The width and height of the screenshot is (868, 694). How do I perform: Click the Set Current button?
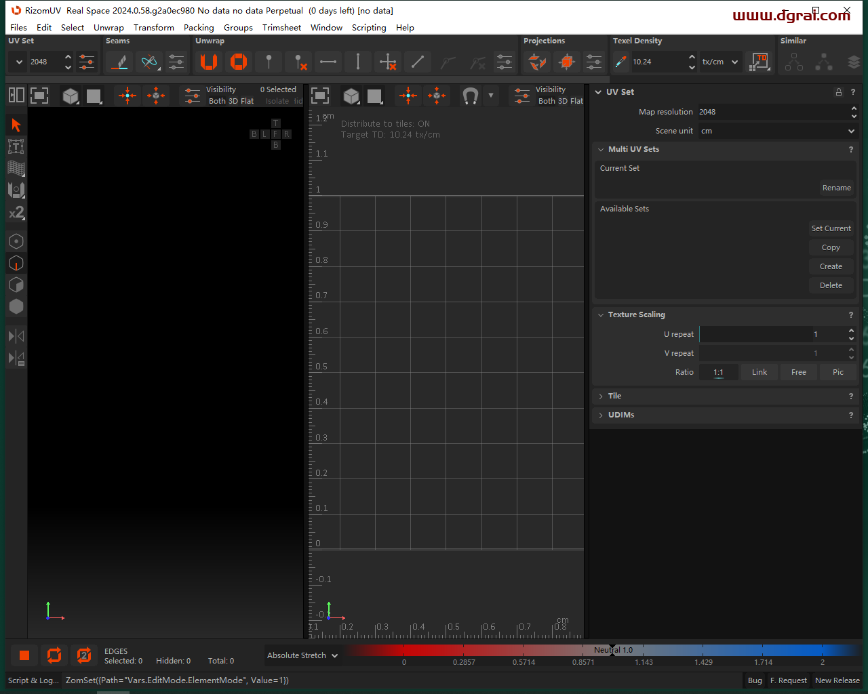pos(831,228)
